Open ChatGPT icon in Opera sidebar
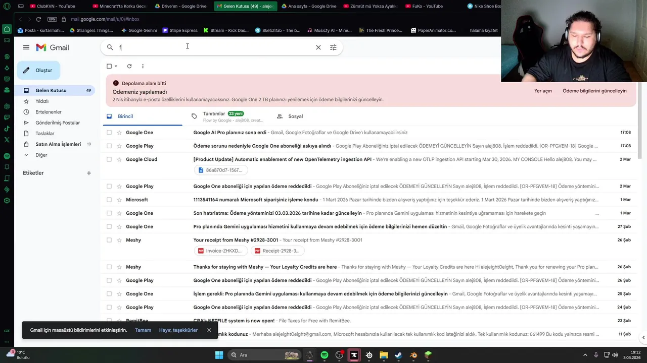The height and width of the screenshot is (363, 647). [x=7, y=106]
